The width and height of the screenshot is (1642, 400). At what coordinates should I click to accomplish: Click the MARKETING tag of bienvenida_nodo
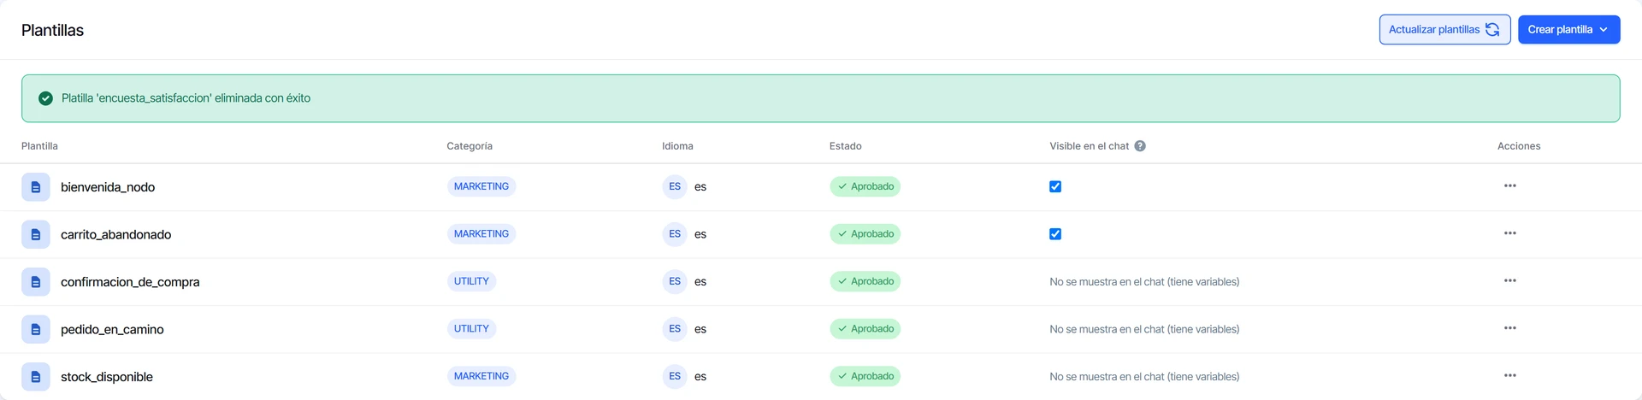click(481, 186)
